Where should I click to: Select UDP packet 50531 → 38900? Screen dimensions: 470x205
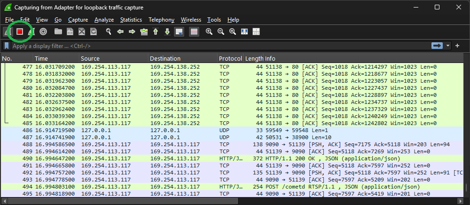tap(232, 137)
